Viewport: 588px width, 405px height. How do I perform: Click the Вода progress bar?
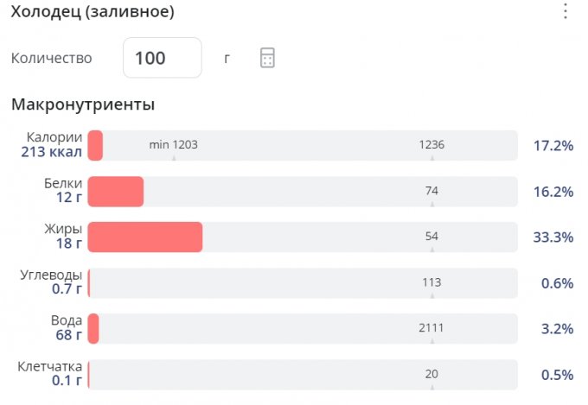coord(303,329)
